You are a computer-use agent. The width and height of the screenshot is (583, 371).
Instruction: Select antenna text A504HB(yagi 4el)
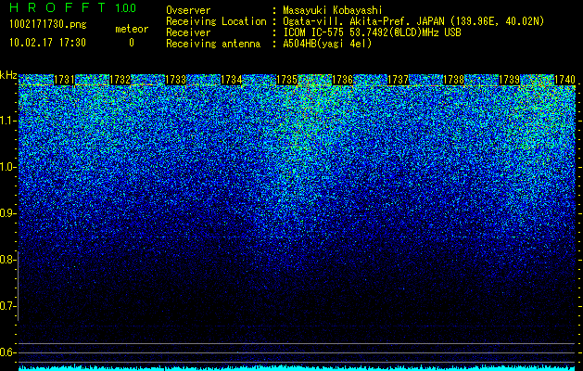(327, 44)
